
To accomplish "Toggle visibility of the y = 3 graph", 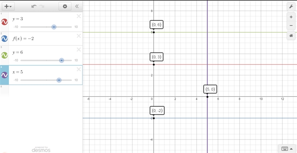I will [4, 22].
